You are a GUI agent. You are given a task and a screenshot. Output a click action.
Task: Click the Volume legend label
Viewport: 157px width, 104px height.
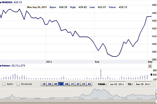6,66
